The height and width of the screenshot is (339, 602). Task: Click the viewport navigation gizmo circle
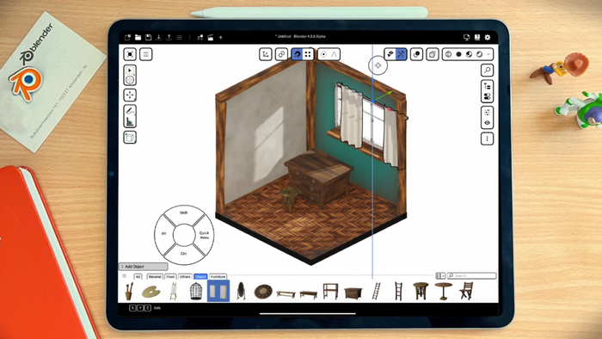378,65
